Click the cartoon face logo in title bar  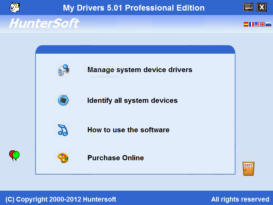pyautogui.click(x=15, y=8)
